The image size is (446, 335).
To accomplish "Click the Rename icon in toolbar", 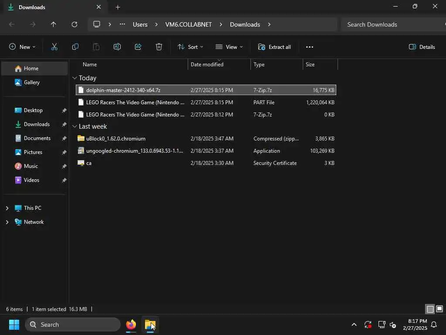I will point(117,47).
